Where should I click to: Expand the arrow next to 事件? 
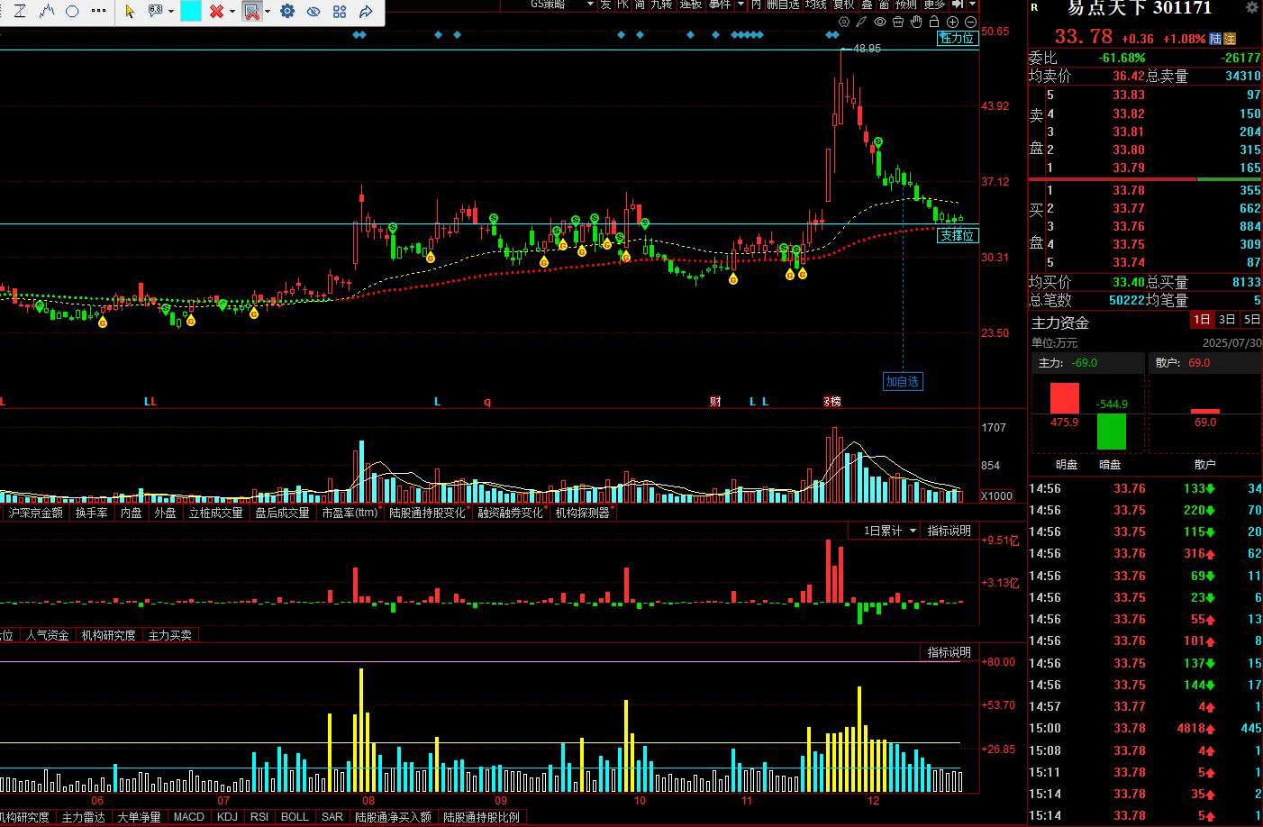(741, 5)
